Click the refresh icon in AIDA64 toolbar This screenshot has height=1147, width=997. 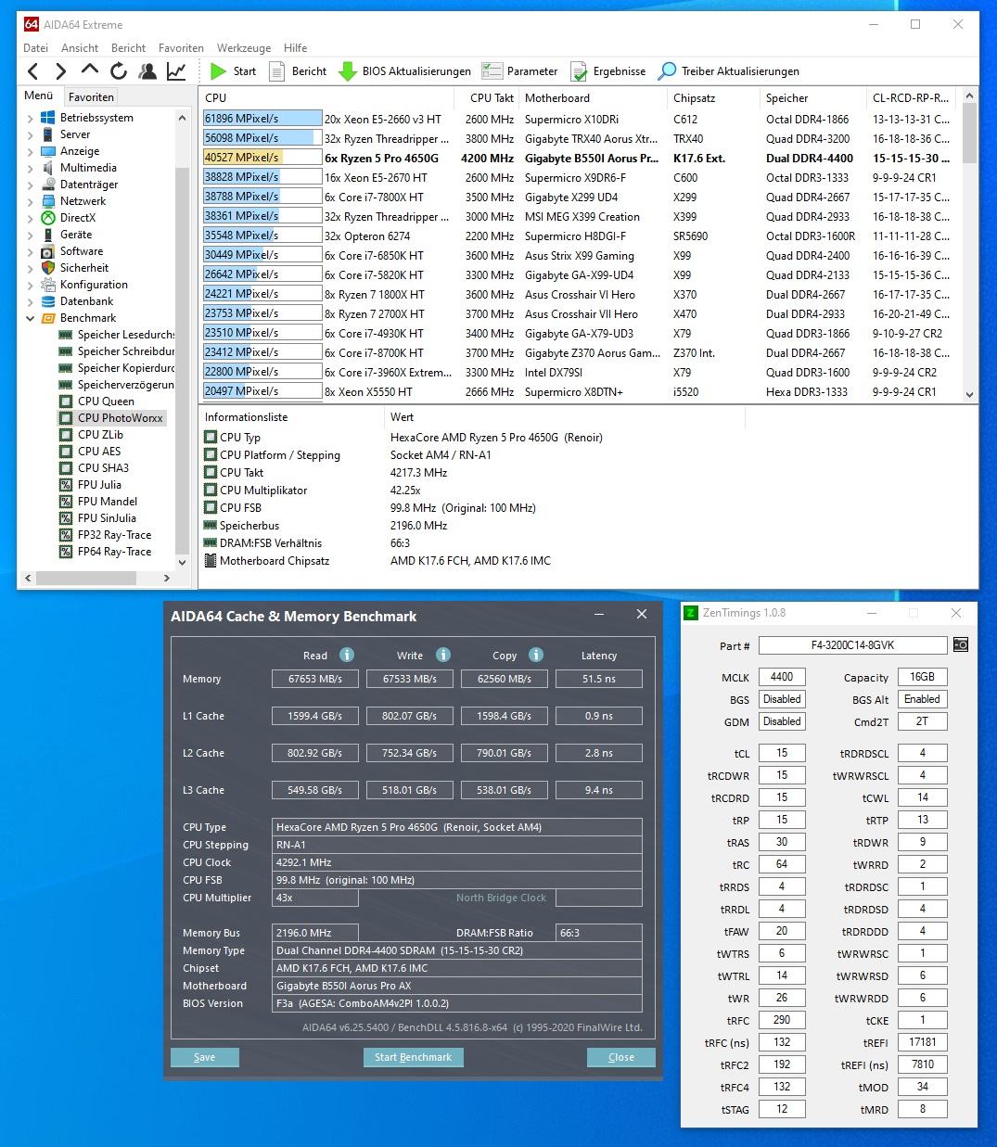[119, 71]
